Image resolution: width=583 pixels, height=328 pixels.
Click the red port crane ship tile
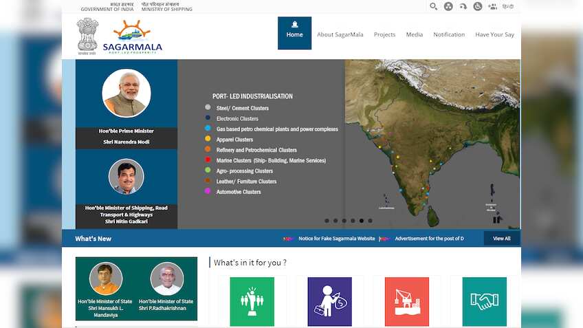[407, 302]
